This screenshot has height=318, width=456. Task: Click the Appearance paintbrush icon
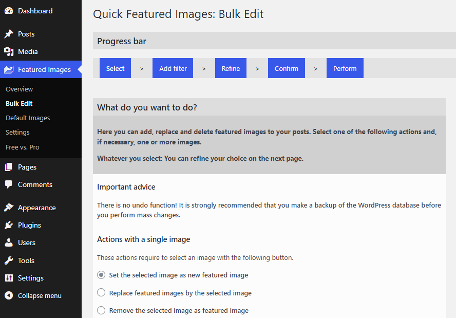click(9, 208)
